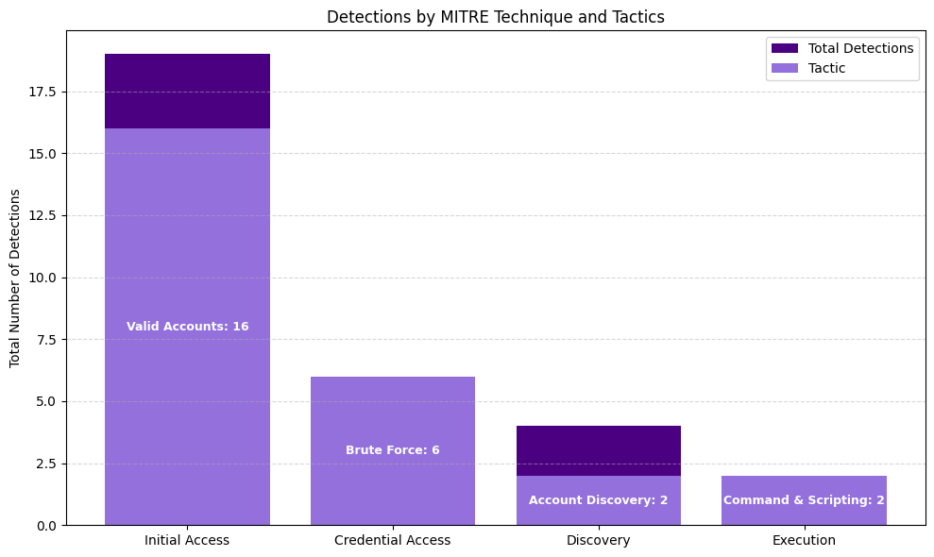Click the 'Brute Force: 6' bar label

[393, 449]
